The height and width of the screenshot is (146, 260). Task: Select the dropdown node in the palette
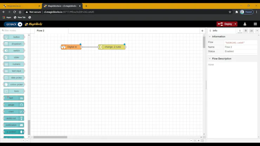coord(14,44)
